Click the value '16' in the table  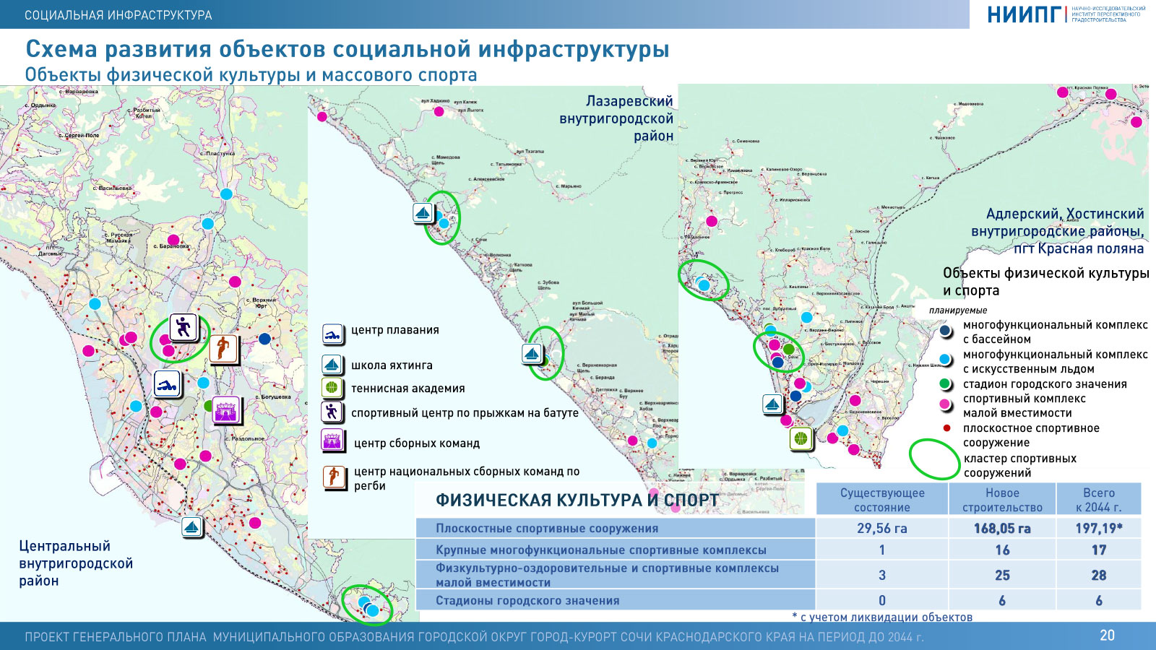pyautogui.click(x=1002, y=550)
